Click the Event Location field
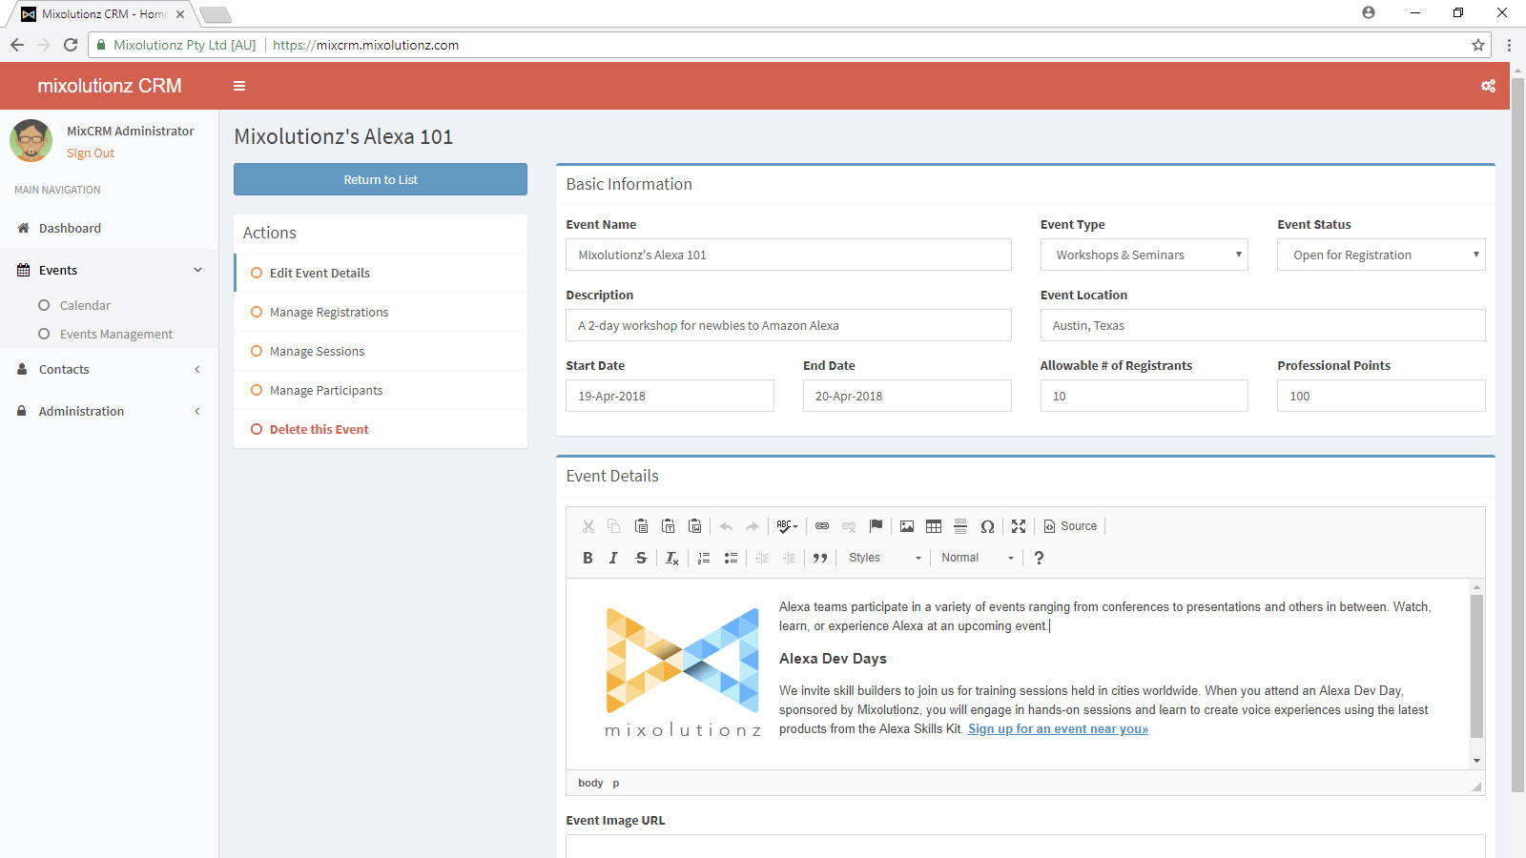The height and width of the screenshot is (858, 1526). pyautogui.click(x=1263, y=325)
